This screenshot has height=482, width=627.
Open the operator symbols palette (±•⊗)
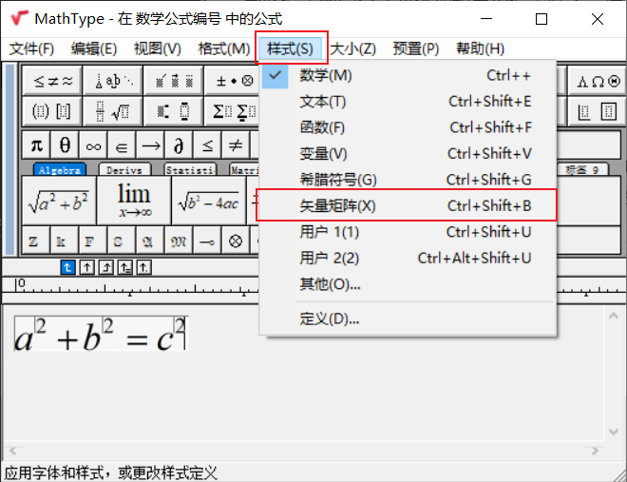pos(233,81)
